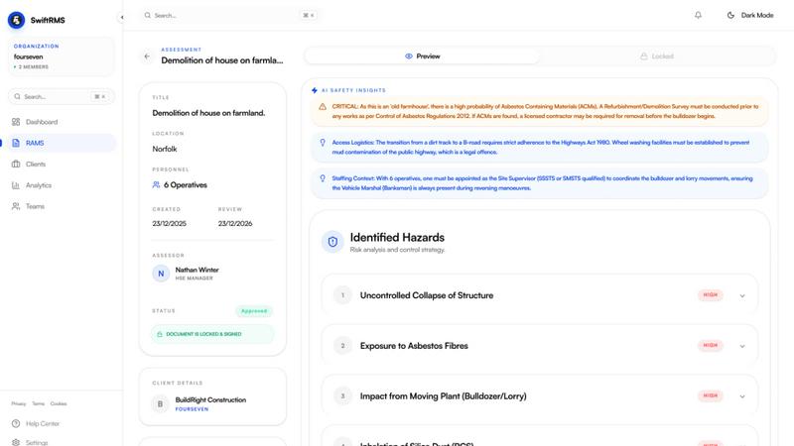Click the SwiftRMS logo icon

coord(16,20)
